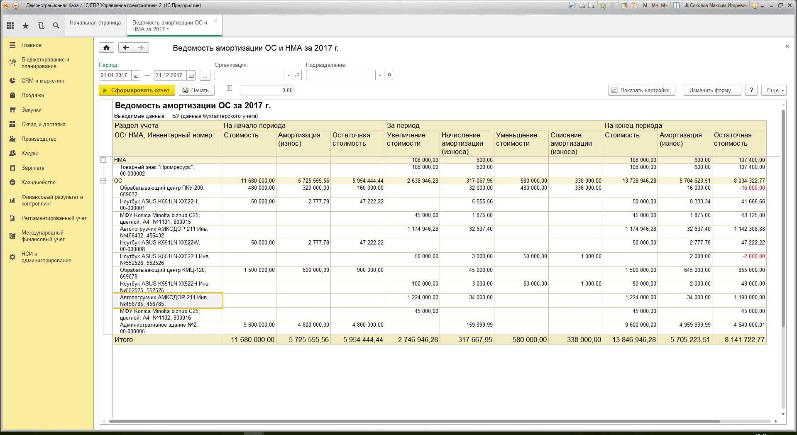Screen dimensions: 797x435
Task: Click Печать button
Action: tap(196, 90)
